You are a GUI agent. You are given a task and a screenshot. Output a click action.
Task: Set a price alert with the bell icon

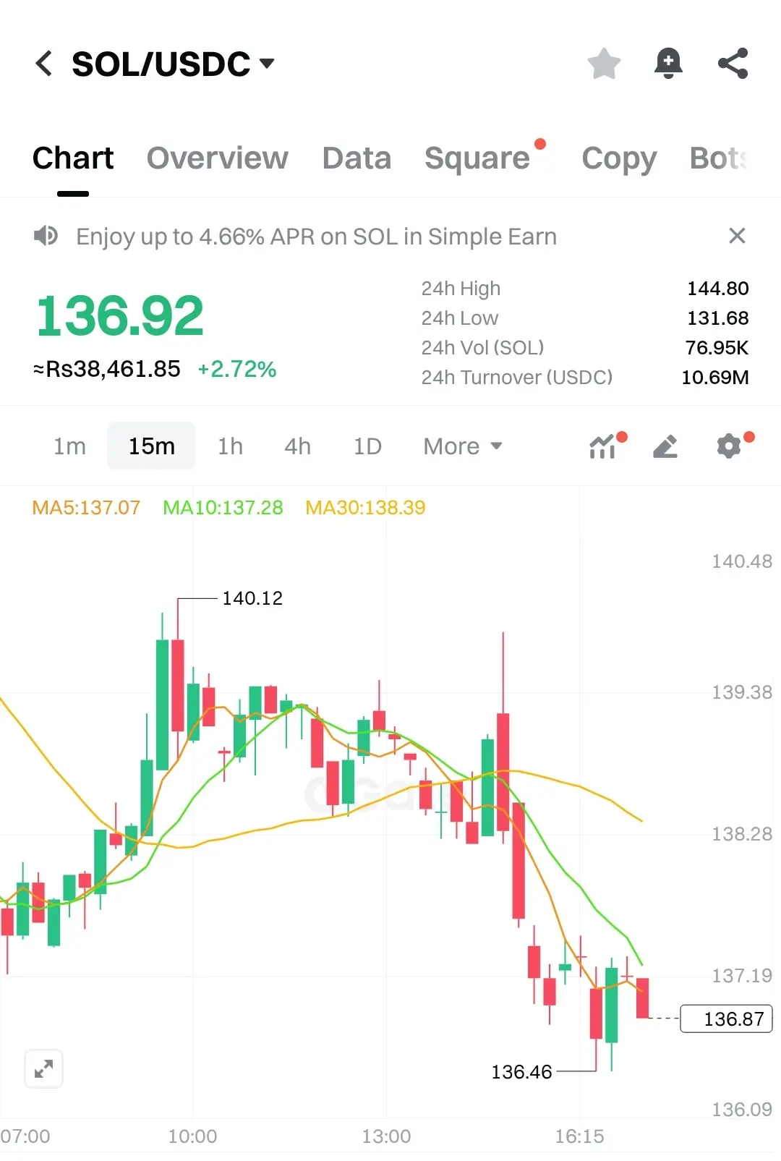pyautogui.click(x=668, y=64)
